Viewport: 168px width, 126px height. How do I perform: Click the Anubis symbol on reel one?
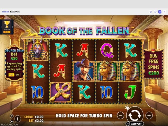pos(37,50)
